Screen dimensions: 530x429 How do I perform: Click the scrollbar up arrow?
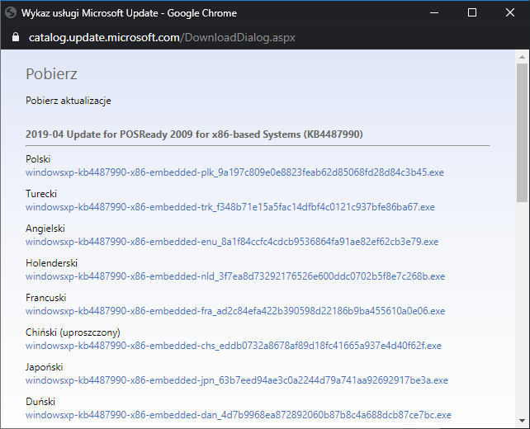coord(523,57)
